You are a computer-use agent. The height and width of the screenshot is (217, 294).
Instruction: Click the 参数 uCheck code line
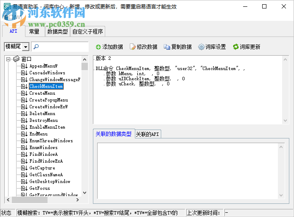click(x=136, y=84)
